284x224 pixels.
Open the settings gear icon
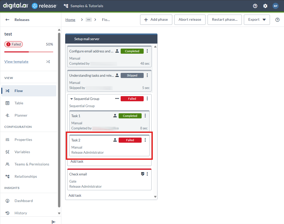[265, 6]
